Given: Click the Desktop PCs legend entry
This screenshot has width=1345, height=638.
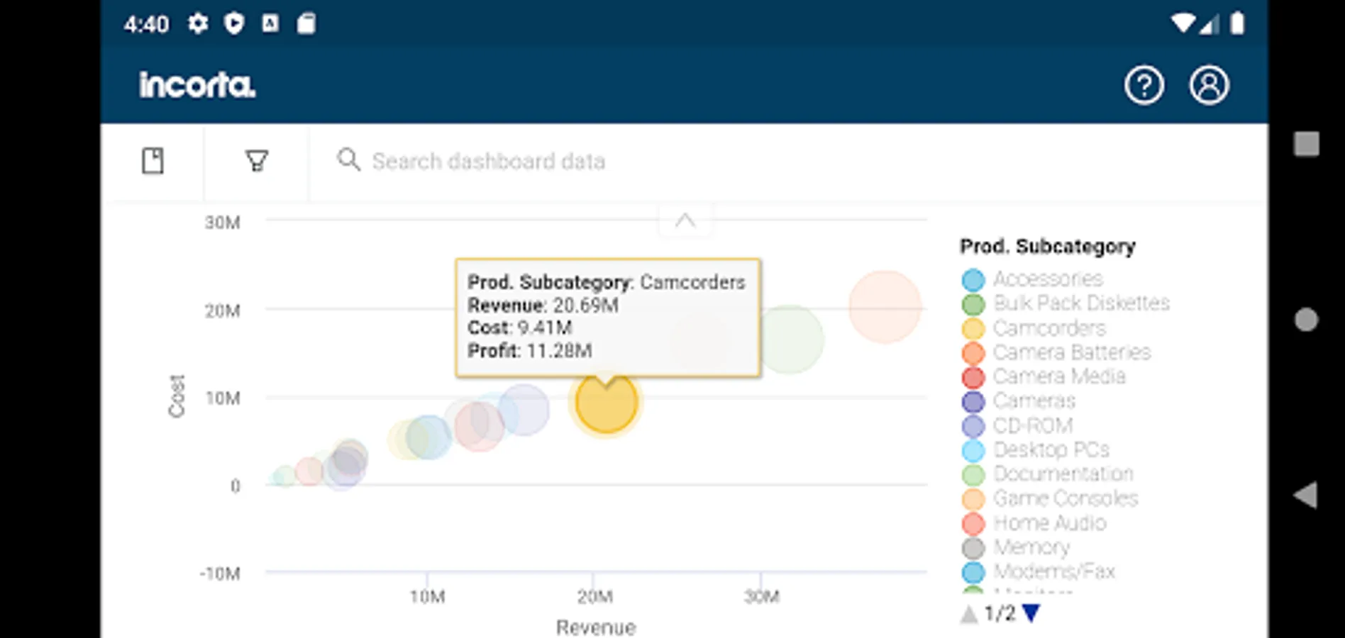Looking at the screenshot, I should point(1051,449).
